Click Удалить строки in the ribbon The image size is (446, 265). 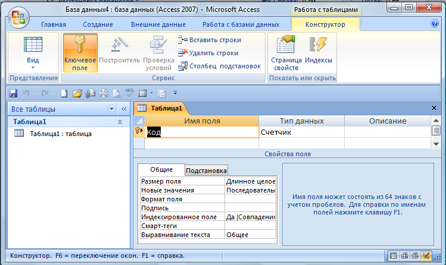click(x=208, y=53)
